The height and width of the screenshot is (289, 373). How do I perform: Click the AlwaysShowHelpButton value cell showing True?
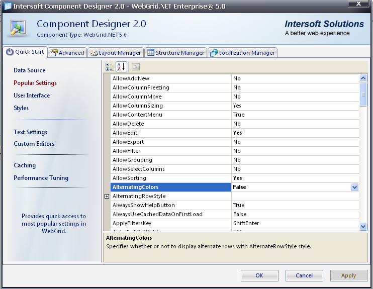point(295,205)
